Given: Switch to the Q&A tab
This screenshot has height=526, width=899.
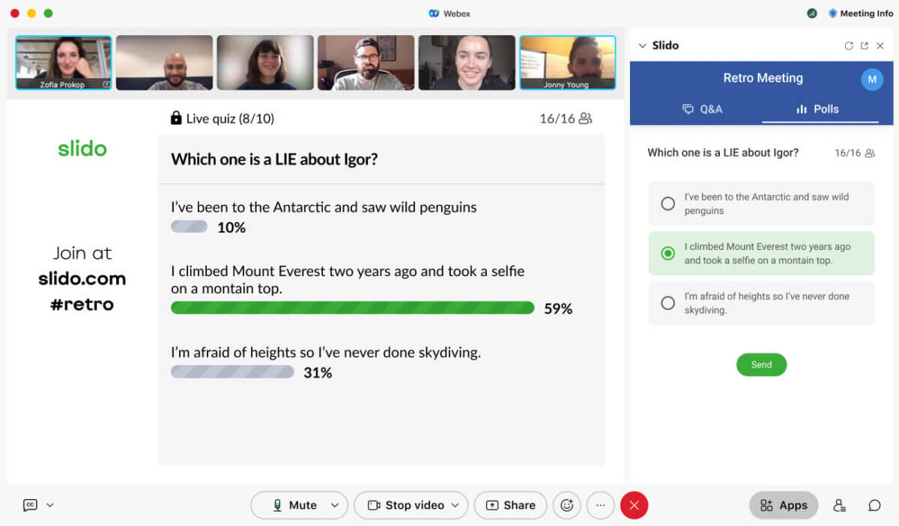Looking at the screenshot, I should click(703, 109).
